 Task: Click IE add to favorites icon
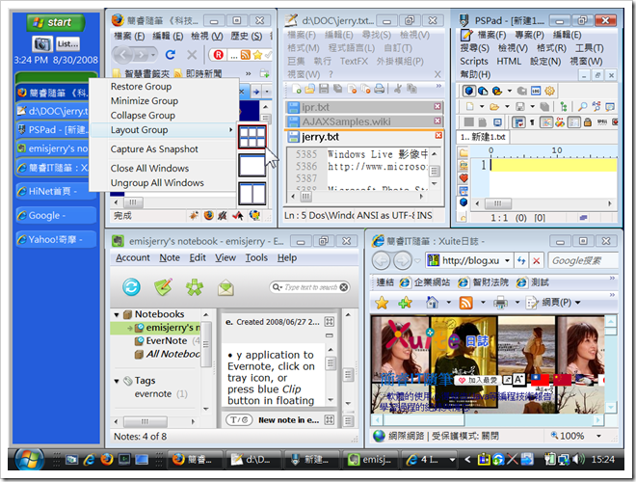click(x=405, y=303)
